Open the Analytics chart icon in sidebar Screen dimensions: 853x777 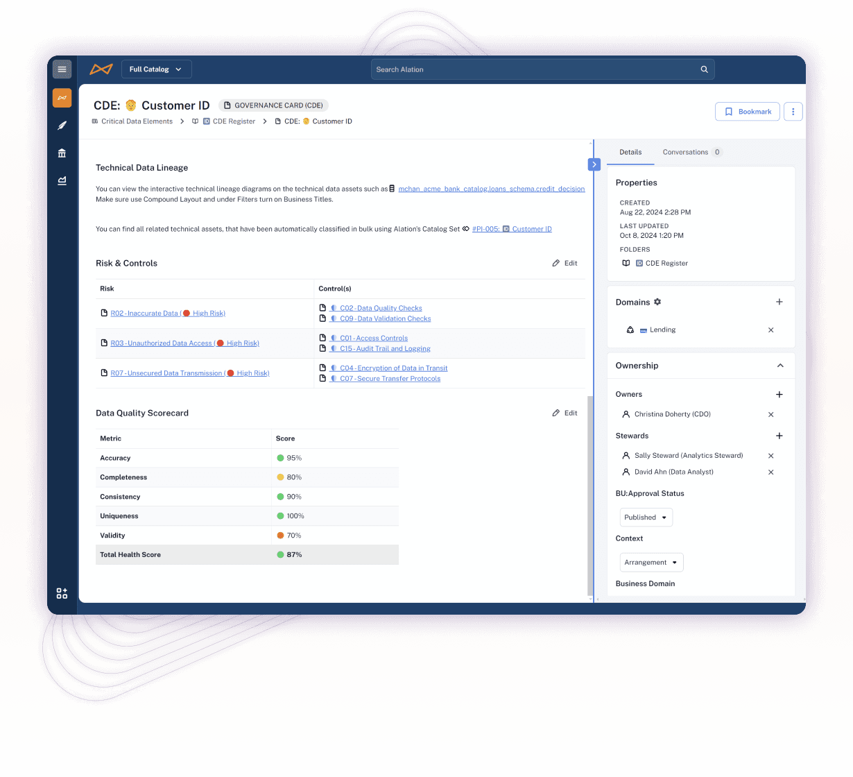62,180
